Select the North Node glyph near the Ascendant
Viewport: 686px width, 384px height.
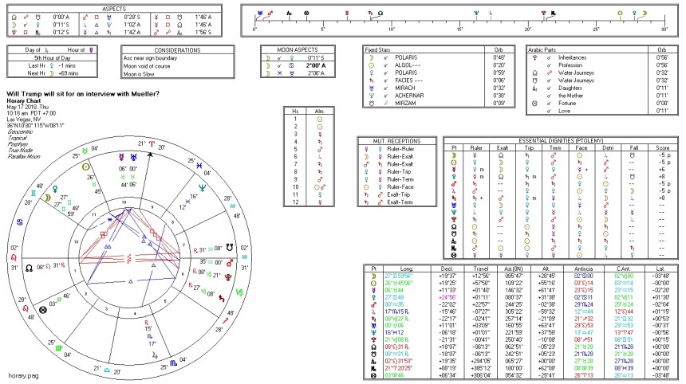pos(30,268)
